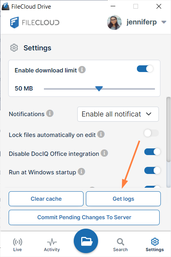The image size is (171, 257).
Task: Open the central blue folder button
Action: (x=86, y=241)
